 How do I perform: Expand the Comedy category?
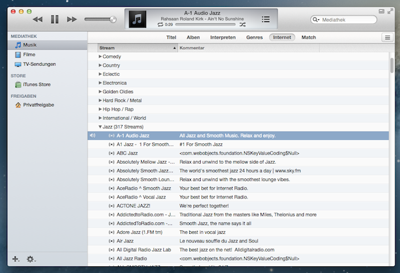pyautogui.click(x=100, y=57)
